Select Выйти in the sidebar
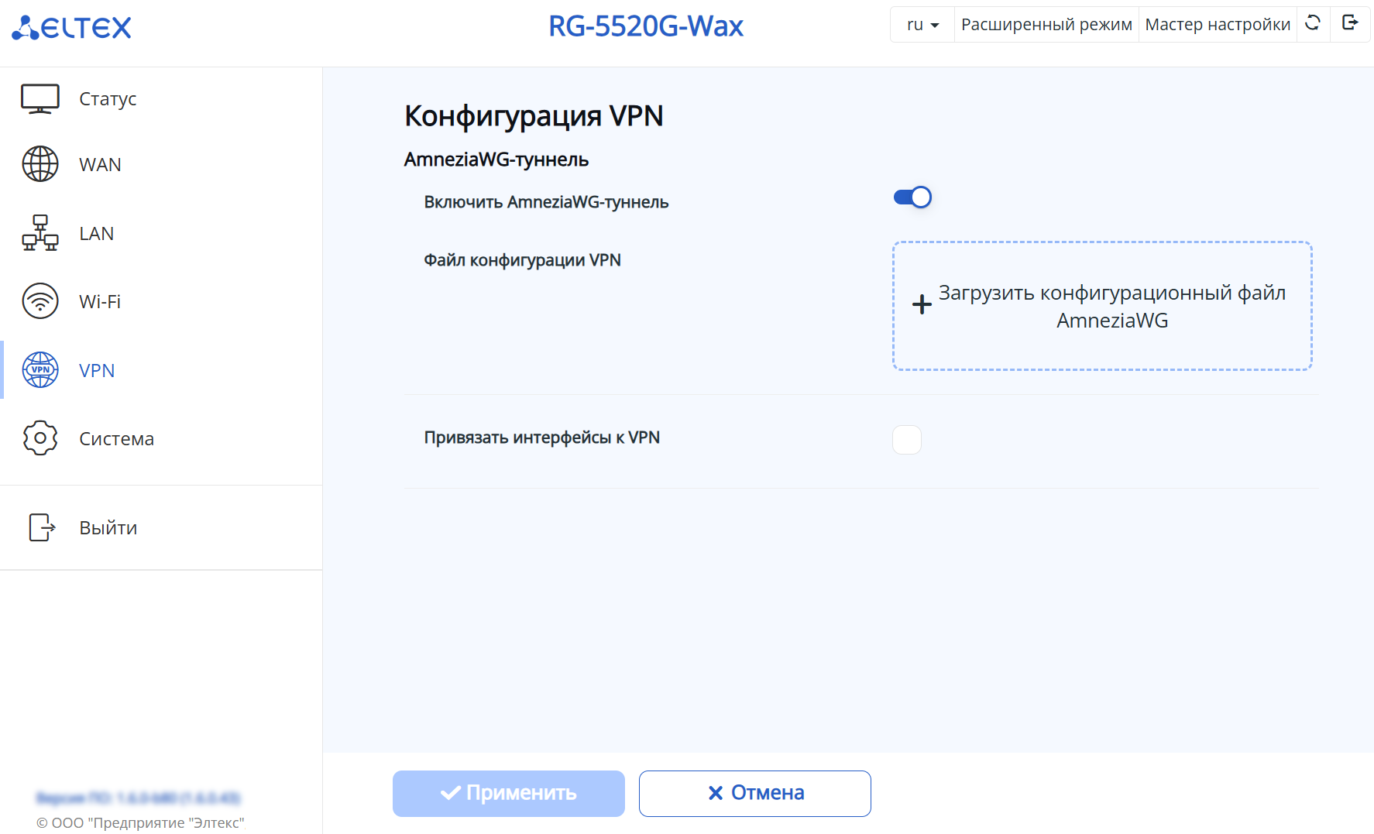This screenshot has height=834, width=1374. (108, 528)
